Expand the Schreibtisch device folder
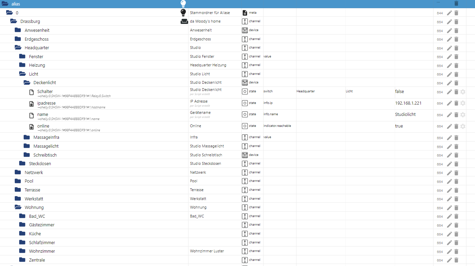The image size is (475, 266). pyautogui.click(x=27, y=155)
